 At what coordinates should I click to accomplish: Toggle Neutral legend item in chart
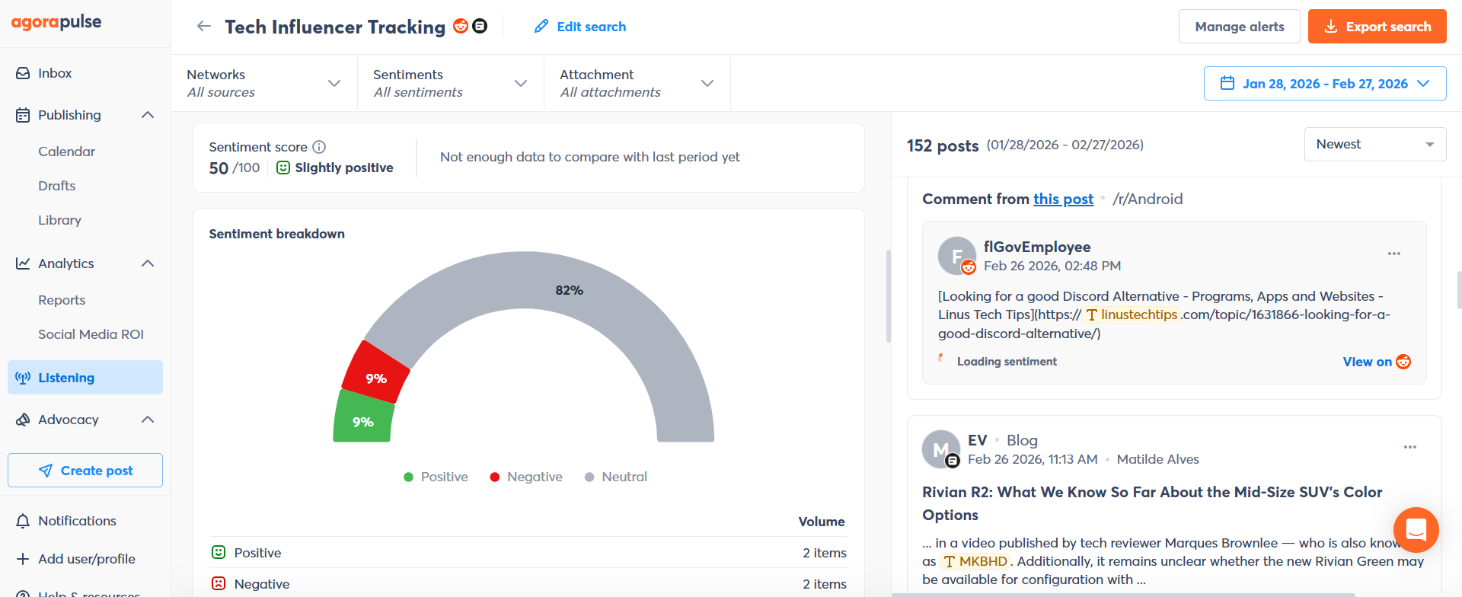click(616, 477)
